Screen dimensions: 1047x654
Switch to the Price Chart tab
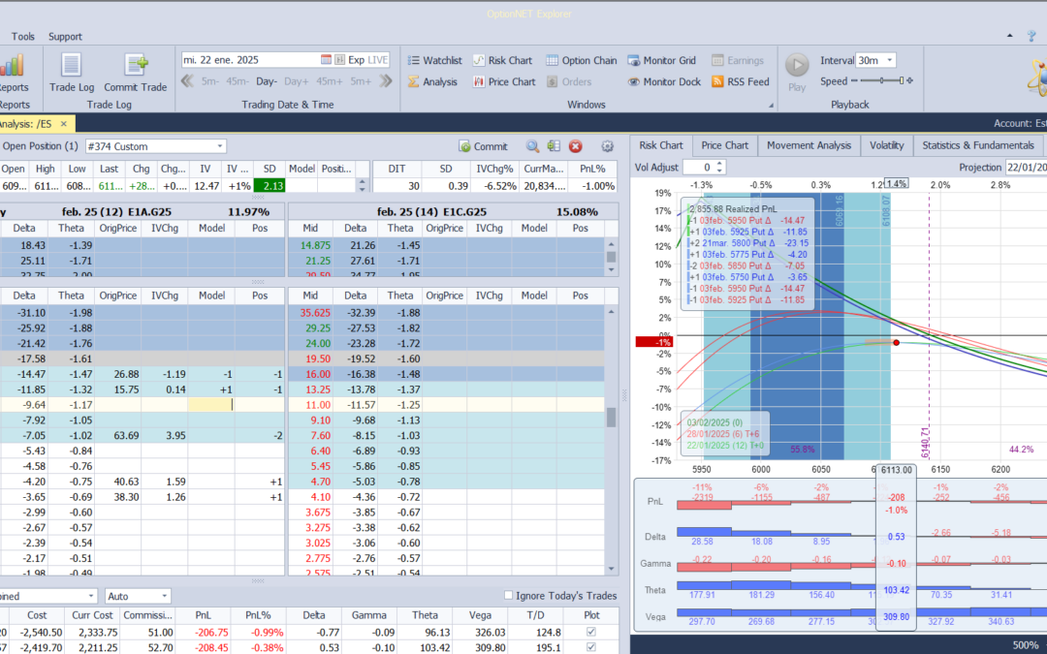coord(724,144)
